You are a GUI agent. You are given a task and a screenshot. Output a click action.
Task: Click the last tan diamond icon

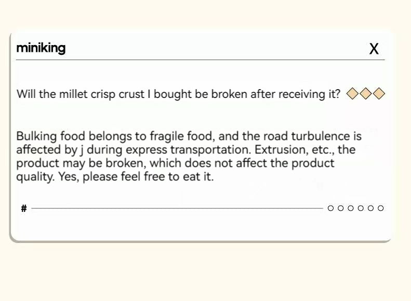(x=379, y=94)
